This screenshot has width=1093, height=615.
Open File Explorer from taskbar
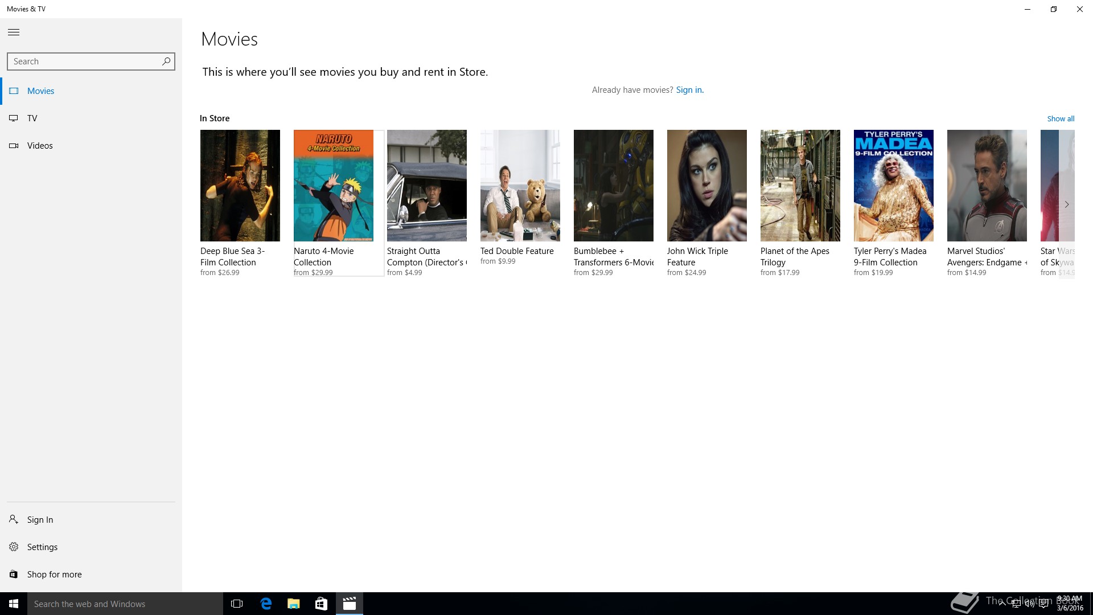(294, 604)
